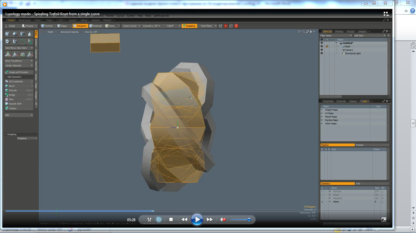Screen dimensions: 416x233
Task: Open the Filter Items dropdown
Action: click(336, 35)
